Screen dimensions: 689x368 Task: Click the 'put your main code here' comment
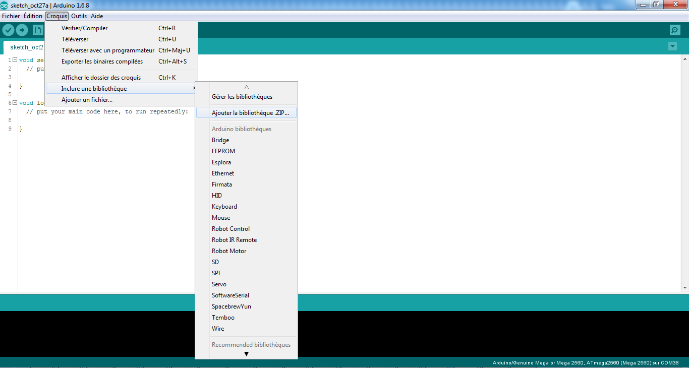[x=107, y=111]
